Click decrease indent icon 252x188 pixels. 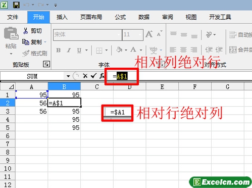point(209,50)
